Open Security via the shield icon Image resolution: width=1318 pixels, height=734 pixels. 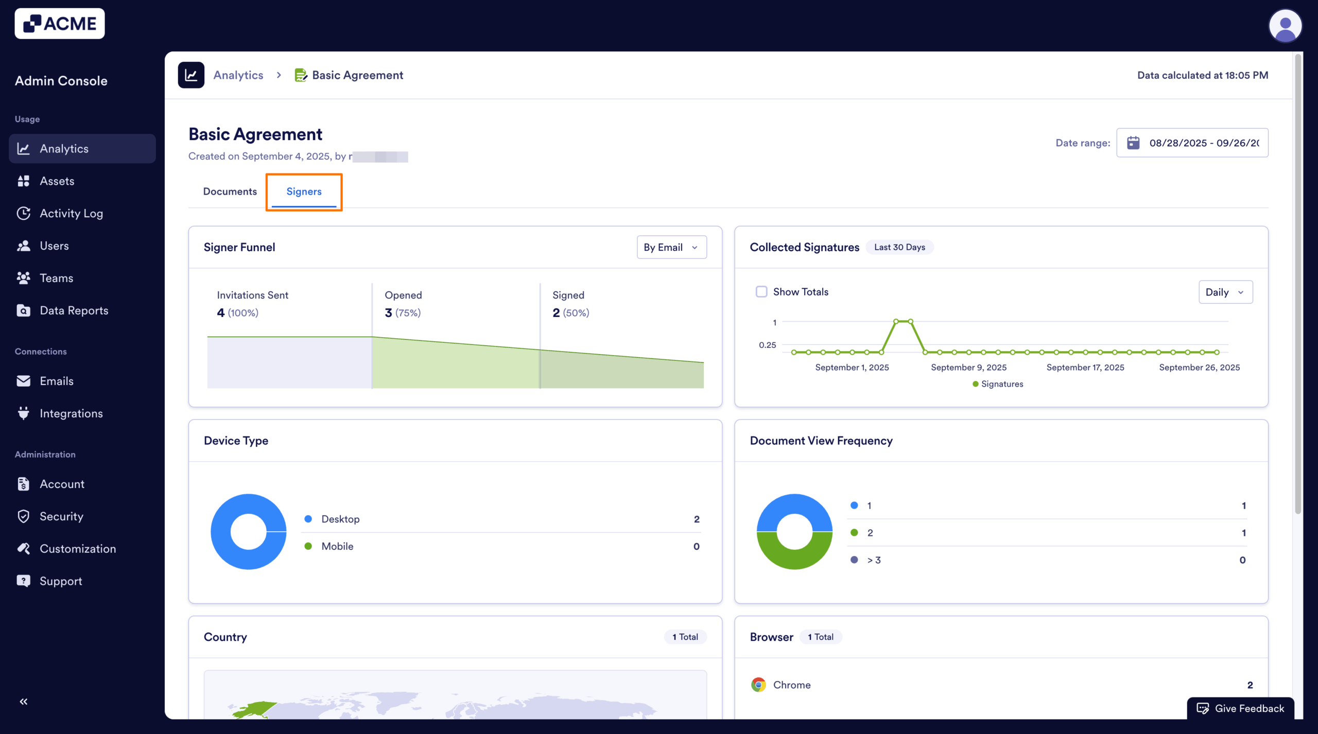[x=23, y=516]
